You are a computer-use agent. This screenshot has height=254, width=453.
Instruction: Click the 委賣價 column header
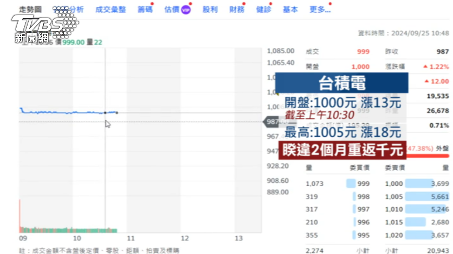(x=395, y=168)
